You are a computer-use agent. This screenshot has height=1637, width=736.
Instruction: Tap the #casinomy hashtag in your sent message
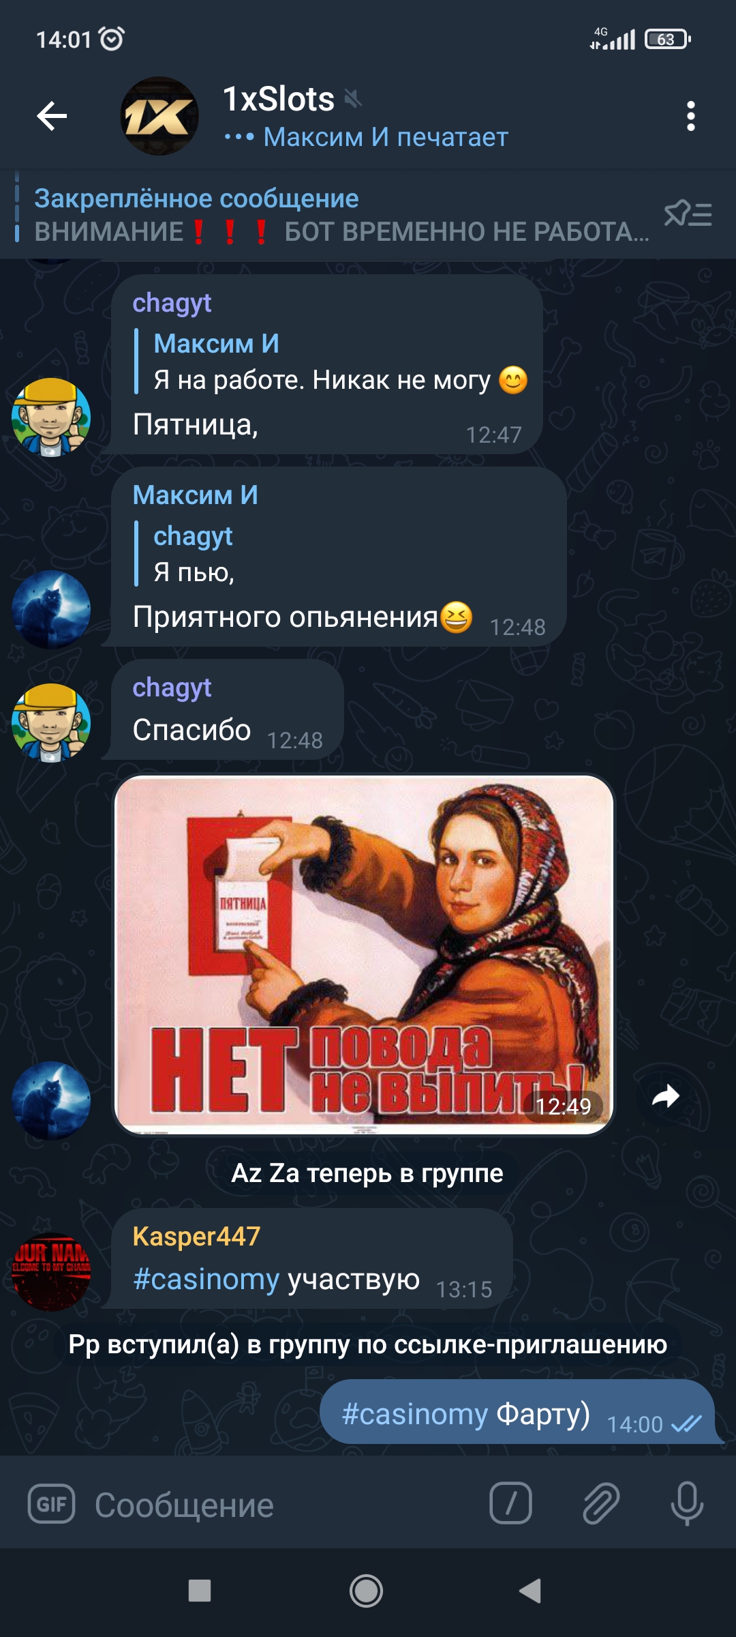[x=414, y=1414]
